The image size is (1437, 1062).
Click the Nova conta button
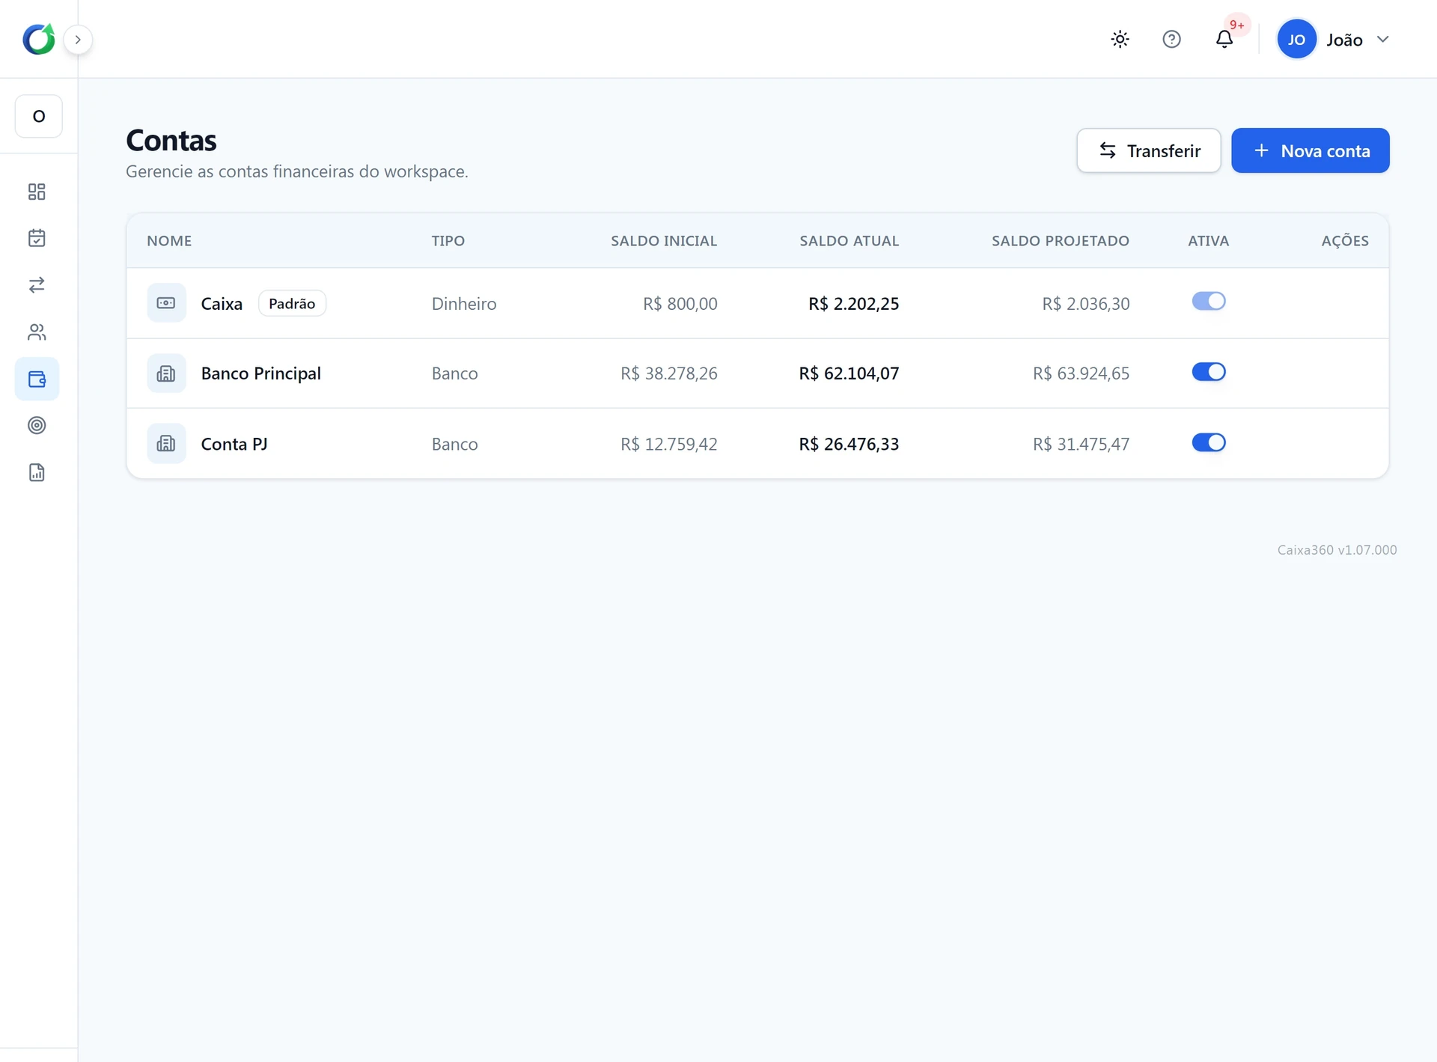point(1311,150)
